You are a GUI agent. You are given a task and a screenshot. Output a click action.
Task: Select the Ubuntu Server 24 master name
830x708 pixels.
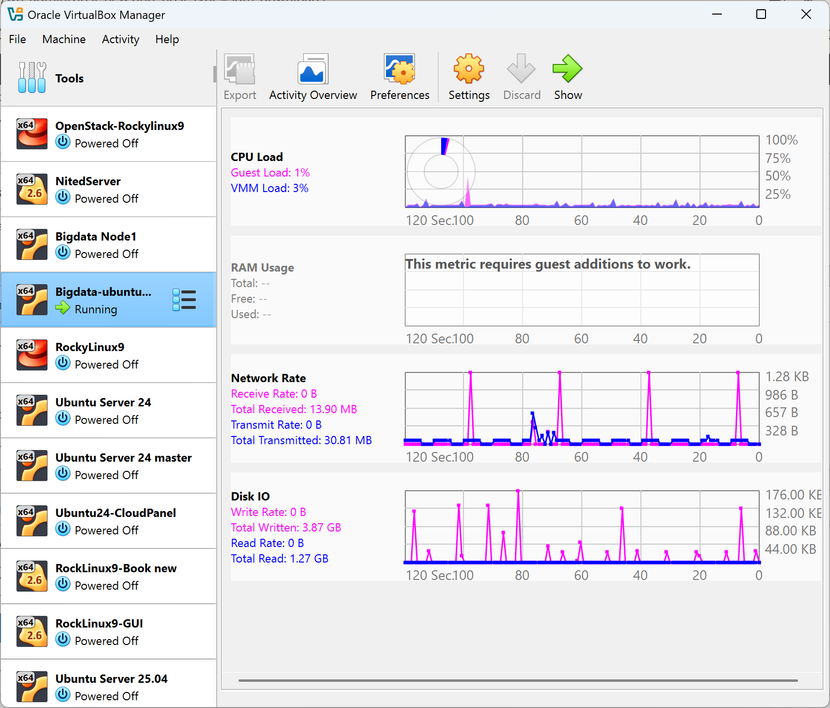[124, 458]
